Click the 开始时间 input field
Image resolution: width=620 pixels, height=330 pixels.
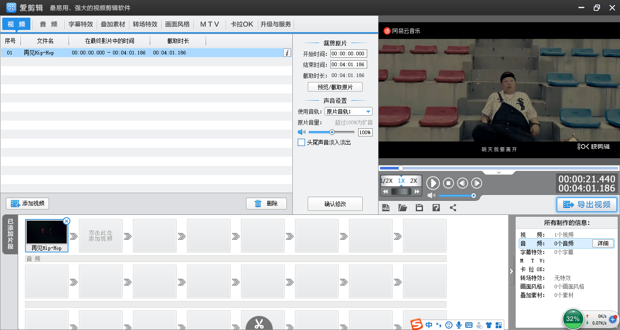pyautogui.click(x=349, y=53)
